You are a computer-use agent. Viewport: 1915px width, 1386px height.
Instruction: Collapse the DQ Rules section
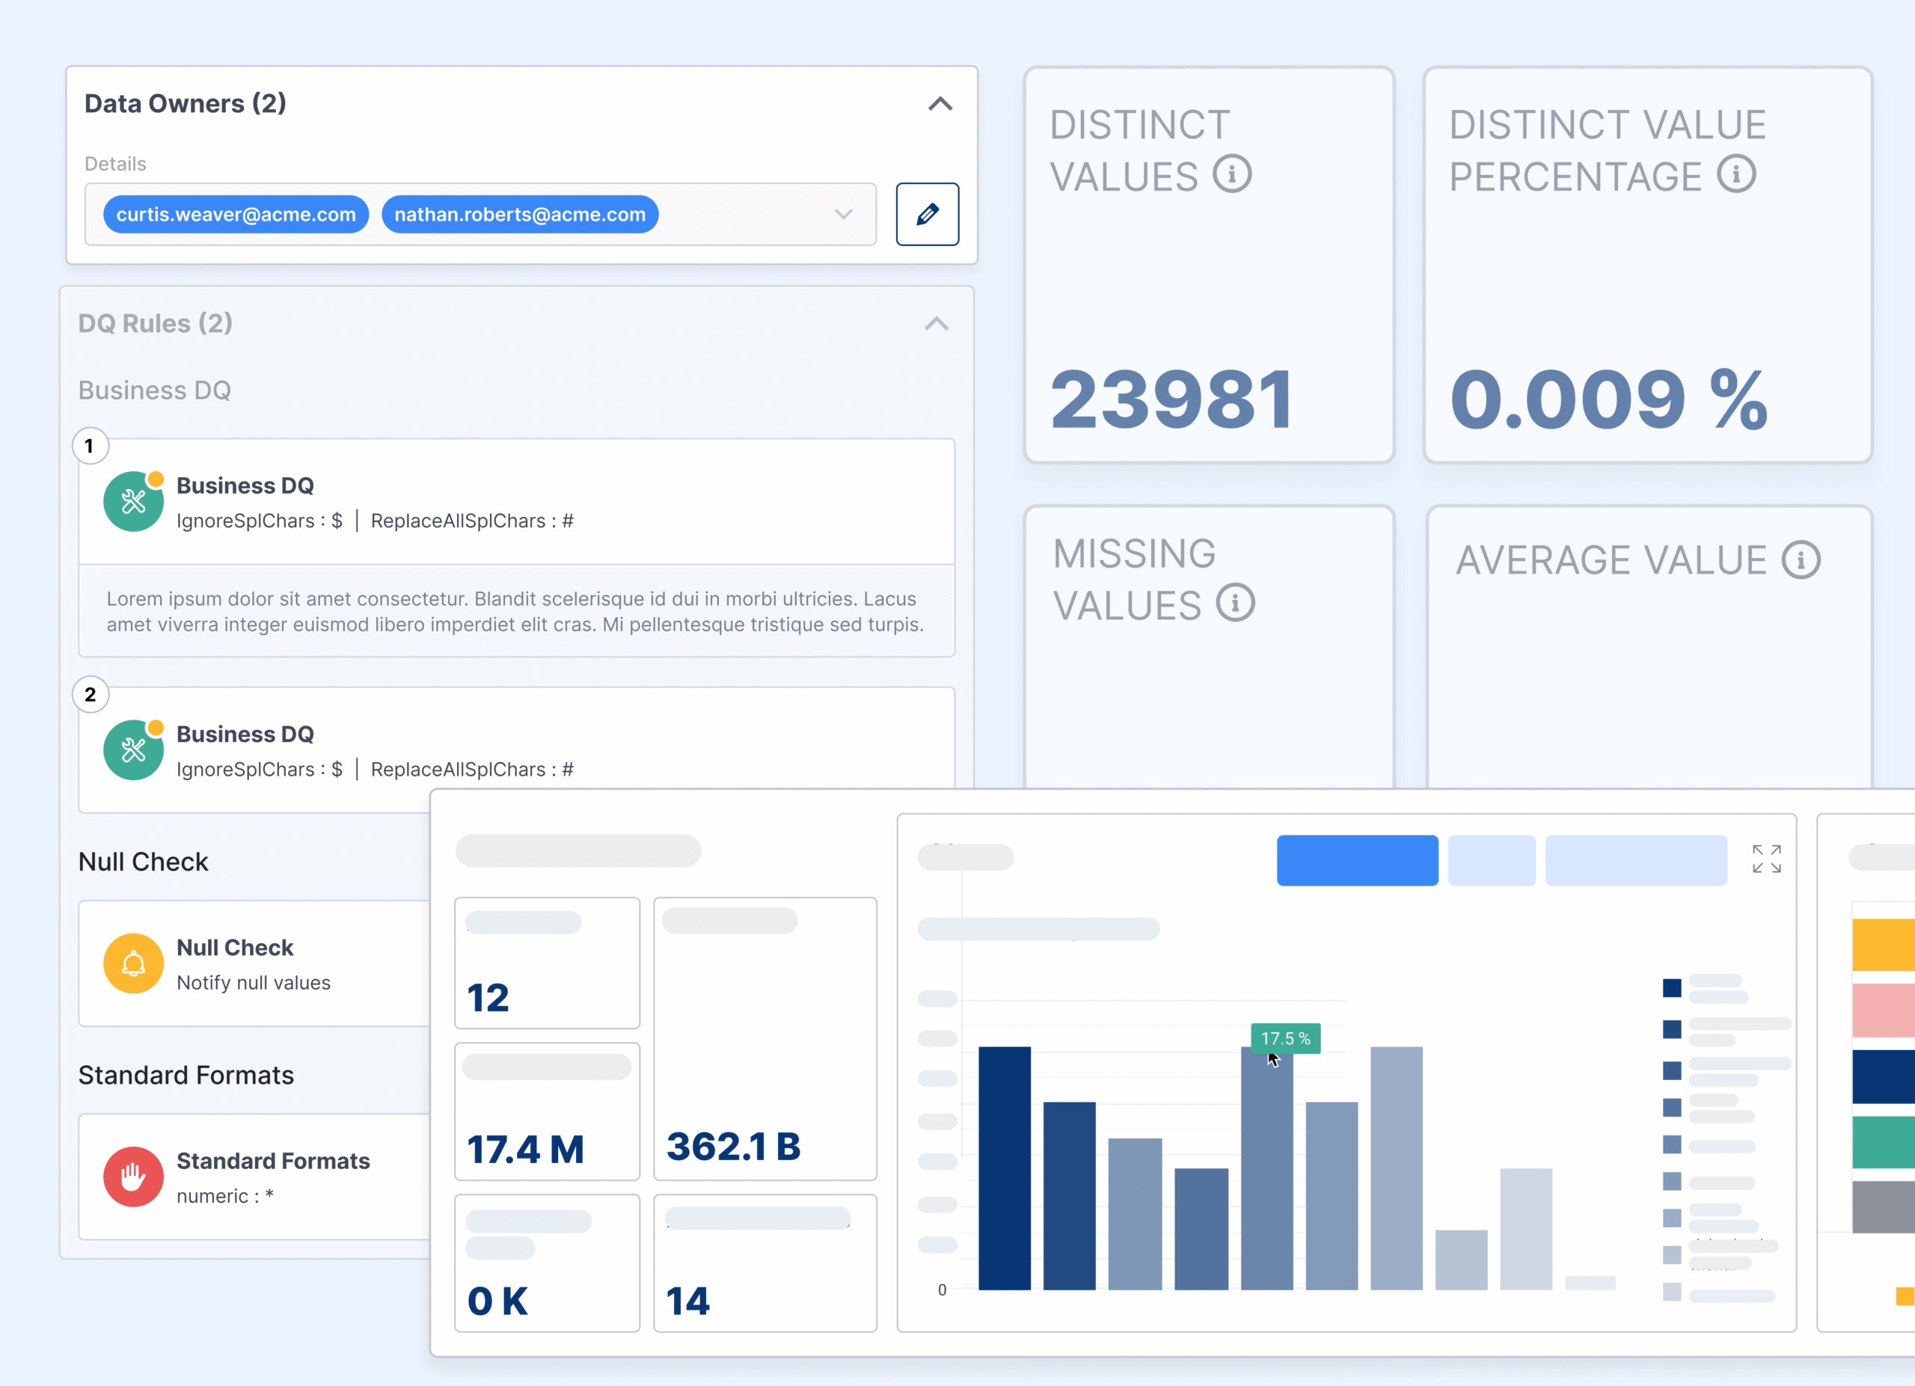936,324
